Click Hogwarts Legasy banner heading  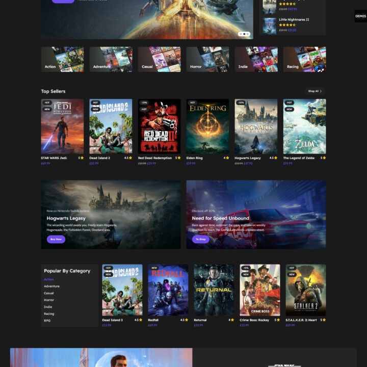pyautogui.click(x=66, y=218)
